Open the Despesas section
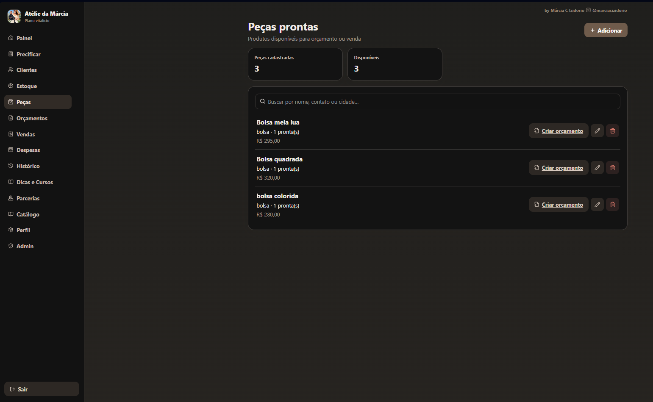 [38, 150]
